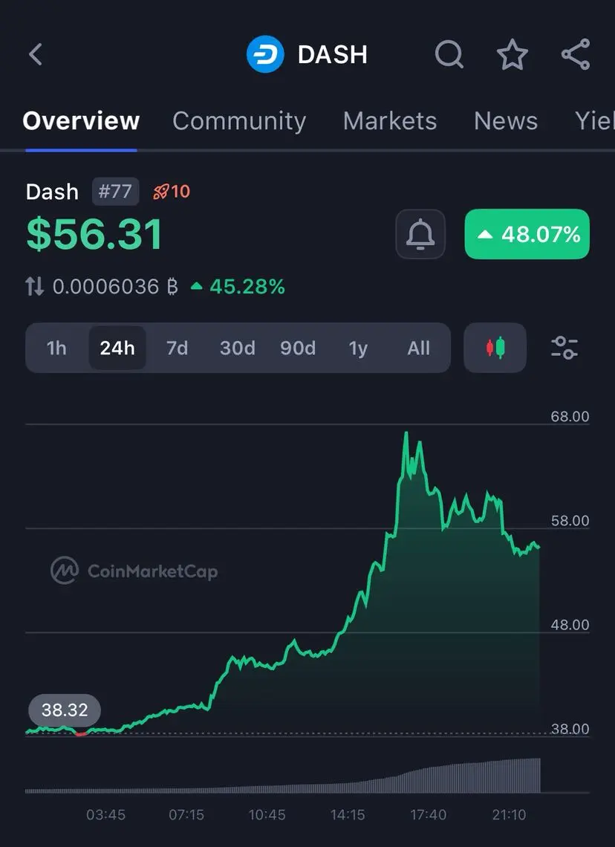This screenshot has width=615, height=847.
Task: Tap the #77 rank badge
Action: 115,191
